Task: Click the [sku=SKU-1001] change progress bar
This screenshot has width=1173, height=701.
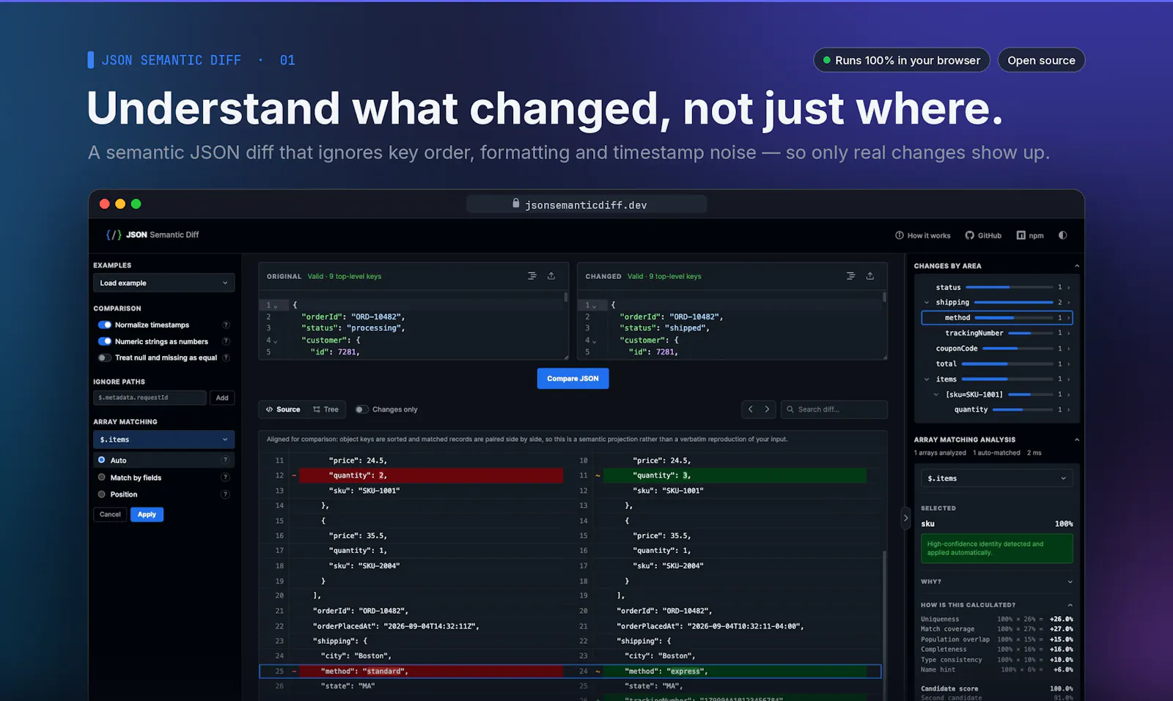Action: click(x=1030, y=395)
